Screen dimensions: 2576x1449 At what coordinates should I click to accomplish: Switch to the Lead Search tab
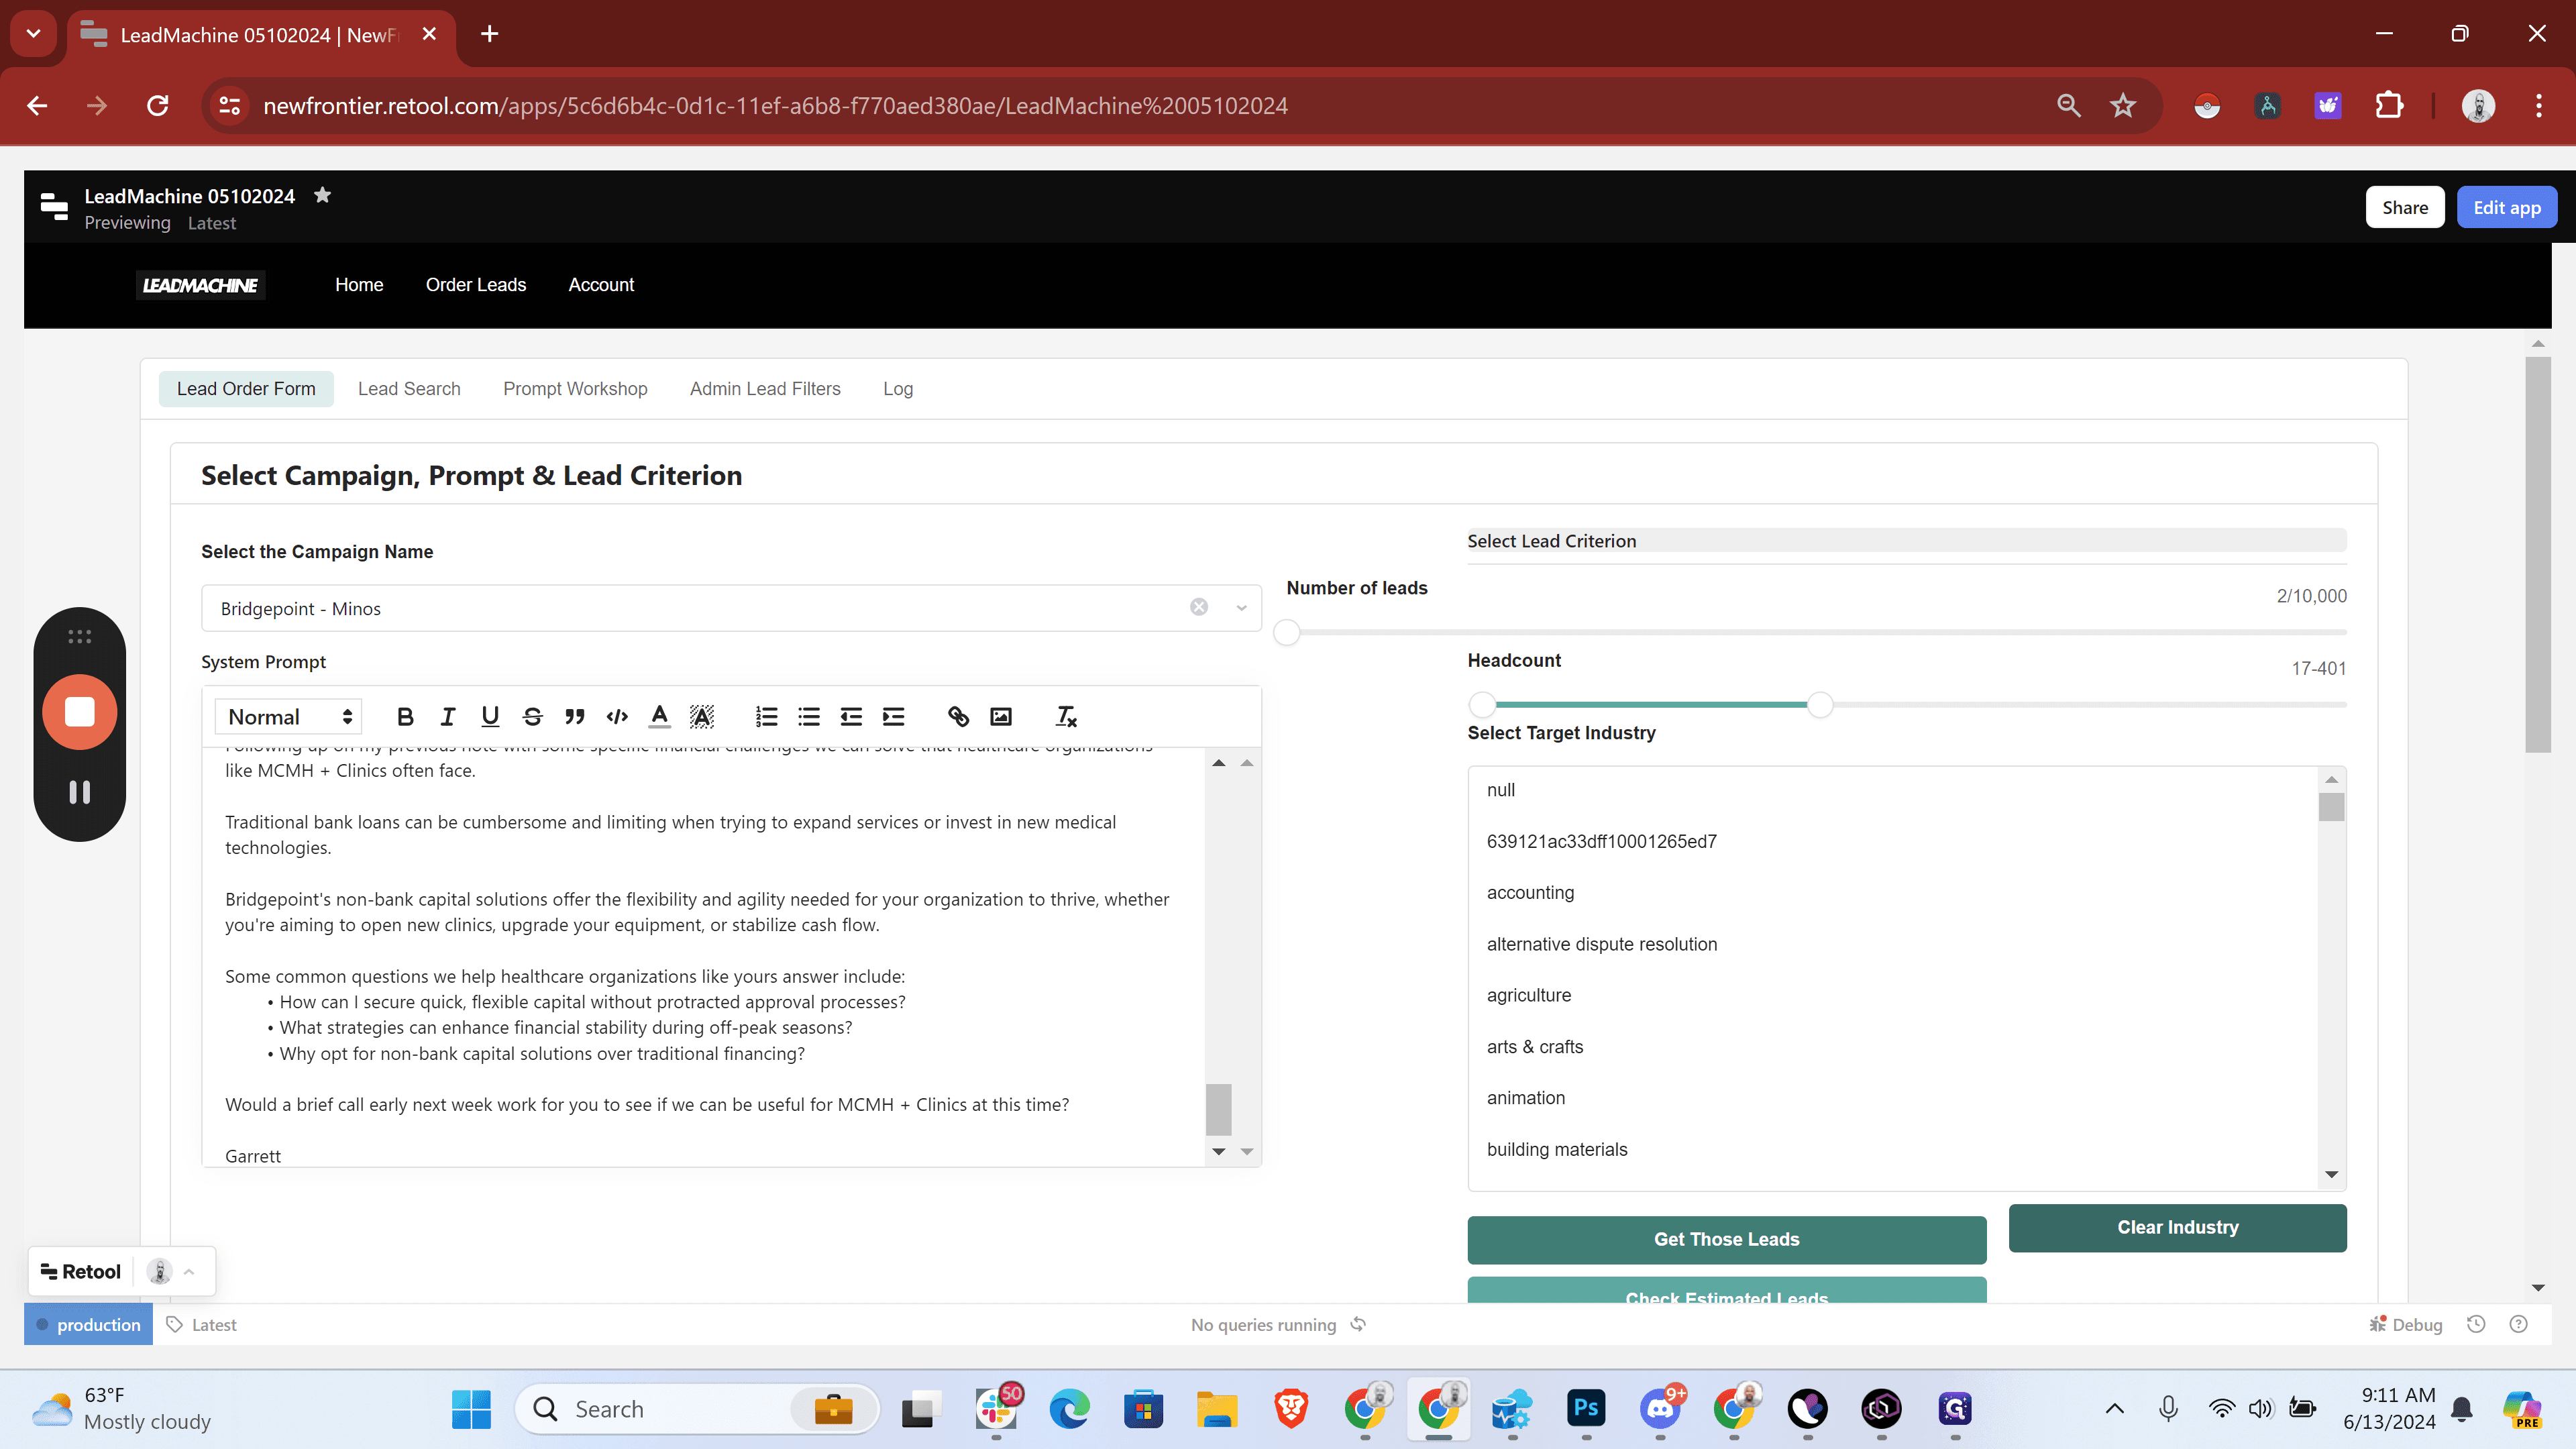click(409, 388)
